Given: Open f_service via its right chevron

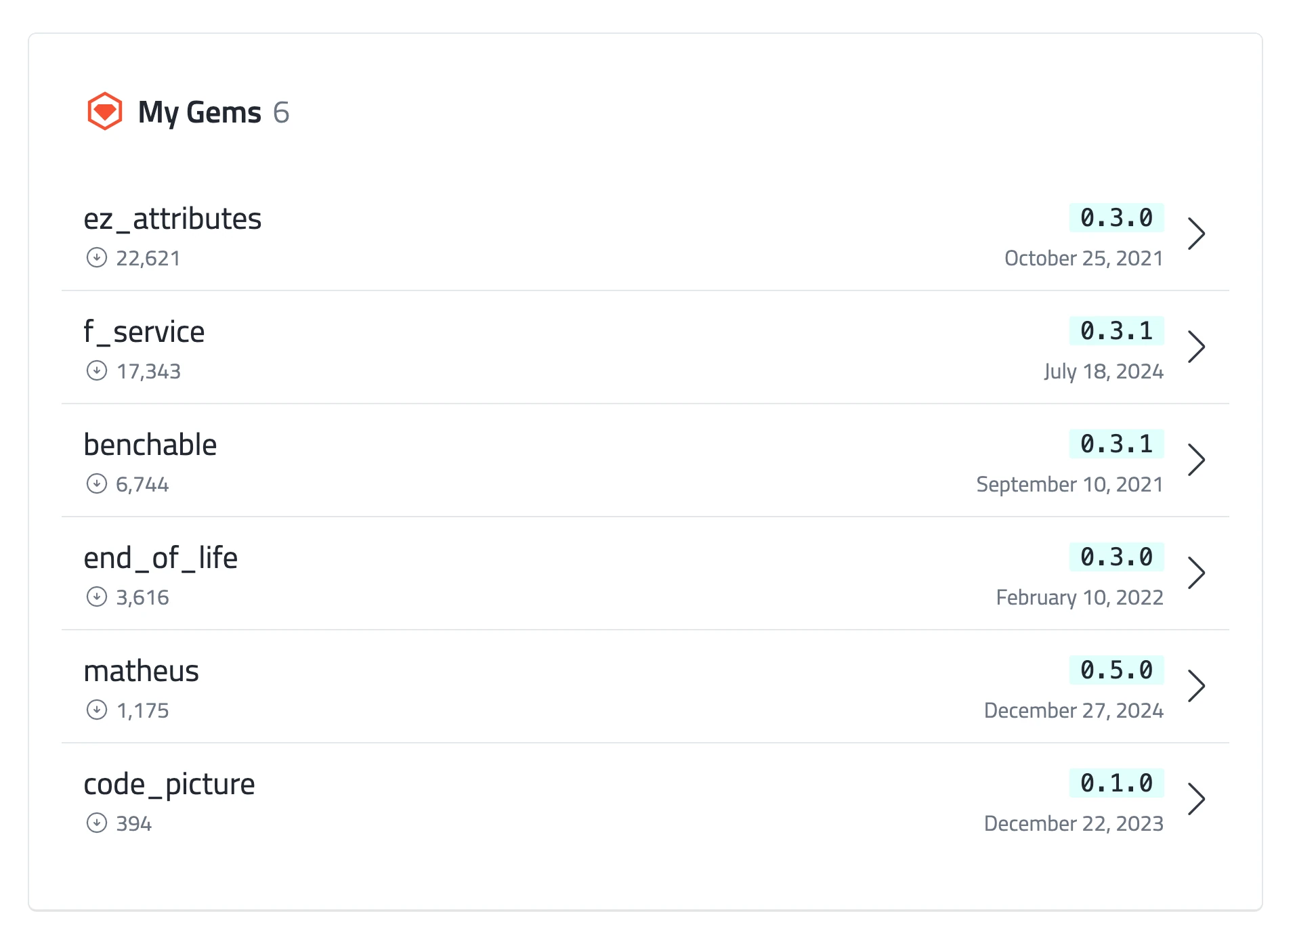Looking at the screenshot, I should (x=1197, y=347).
